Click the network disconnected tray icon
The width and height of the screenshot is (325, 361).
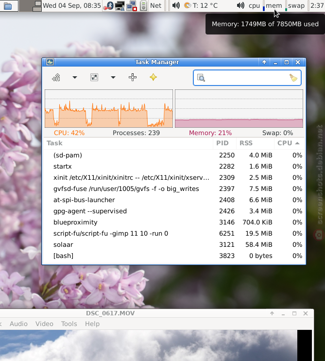click(132, 5)
